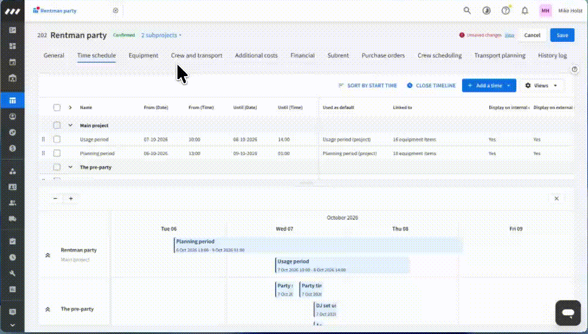The width and height of the screenshot is (588, 334).
Task: Open the 2 subprojects dropdown
Action: (161, 35)
